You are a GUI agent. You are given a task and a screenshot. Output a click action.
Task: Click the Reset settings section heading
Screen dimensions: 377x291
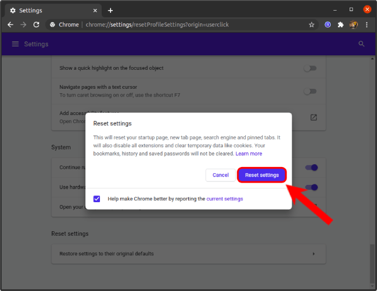point(70,233)
